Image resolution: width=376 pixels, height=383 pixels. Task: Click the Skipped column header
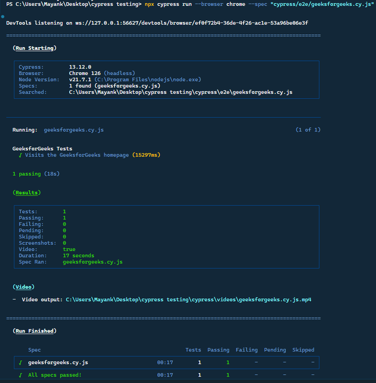coord(303,350)
